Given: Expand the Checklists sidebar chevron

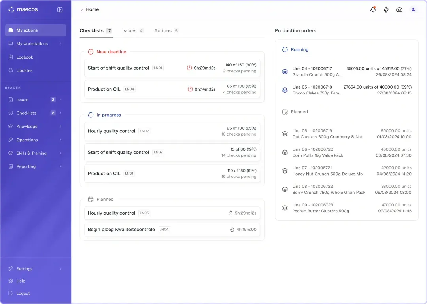Looking at the screenshot, I should coord(60,113).
